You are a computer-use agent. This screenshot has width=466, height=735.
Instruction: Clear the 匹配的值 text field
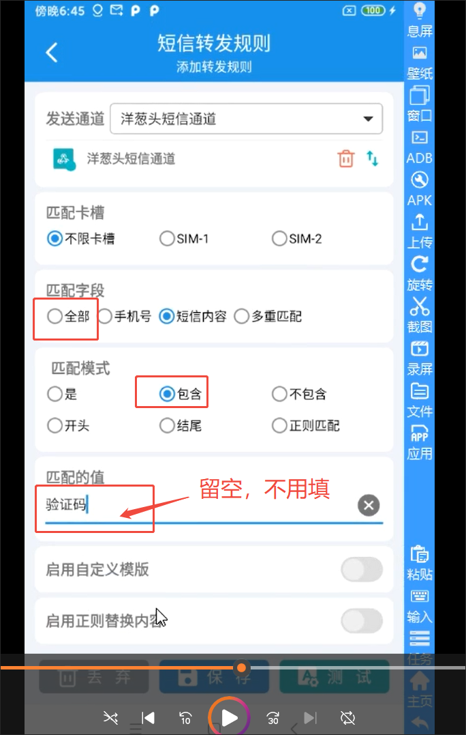pos(369,505)
